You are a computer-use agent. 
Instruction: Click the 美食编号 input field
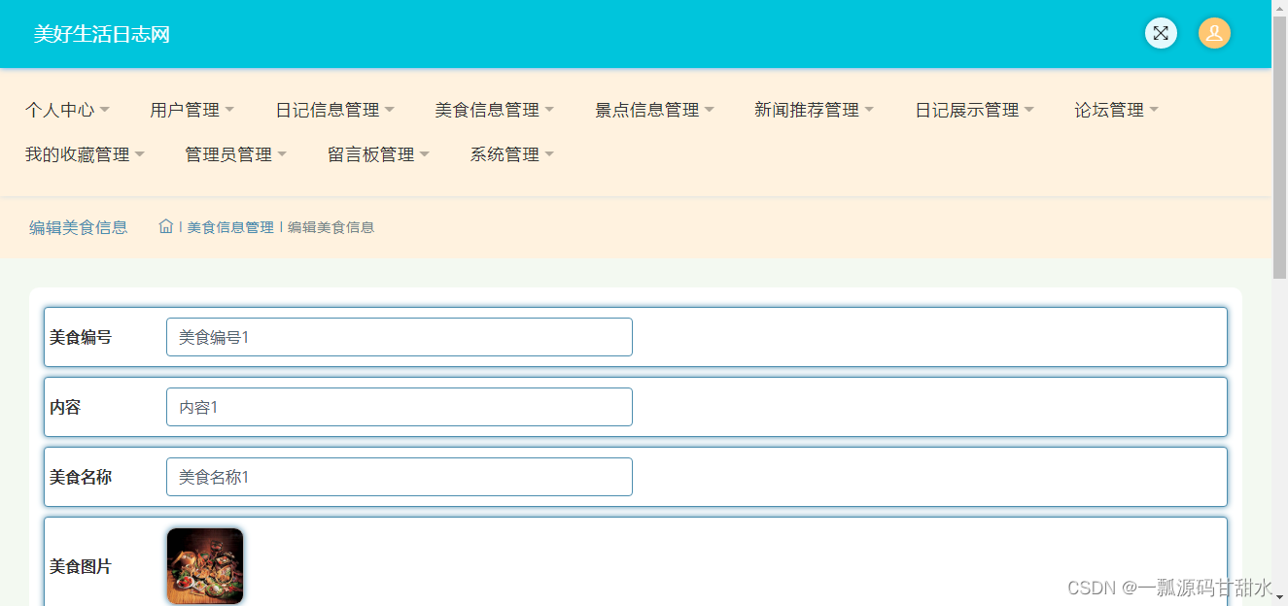coord(399,337)
